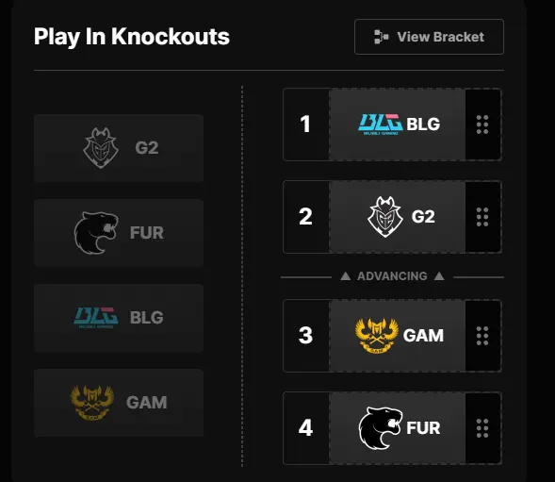Click the drag handle on BLG rank 1
The height and width of the screenshot is (482, 555).
(x=482, y=125)
